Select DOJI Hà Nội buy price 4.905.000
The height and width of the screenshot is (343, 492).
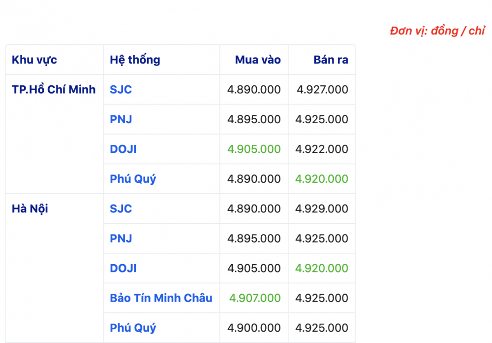pos(254,268)
